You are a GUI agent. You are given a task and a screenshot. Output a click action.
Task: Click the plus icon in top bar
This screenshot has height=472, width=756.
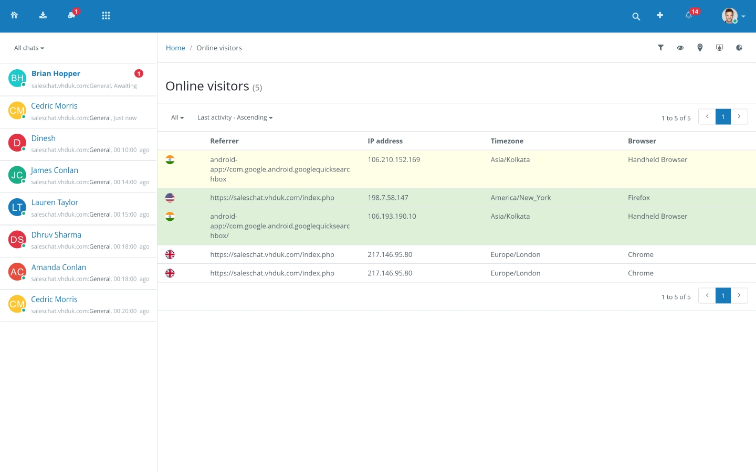tap(660, 16)
